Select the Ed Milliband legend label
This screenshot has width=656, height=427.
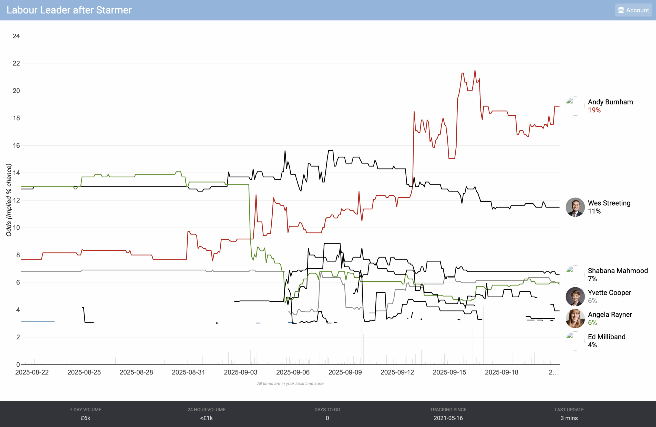(606, 337)
